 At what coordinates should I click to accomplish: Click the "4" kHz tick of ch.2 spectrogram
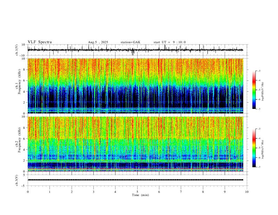(24, 150)
